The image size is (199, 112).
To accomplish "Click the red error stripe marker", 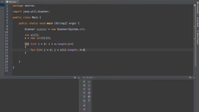I will click(195, 44).
